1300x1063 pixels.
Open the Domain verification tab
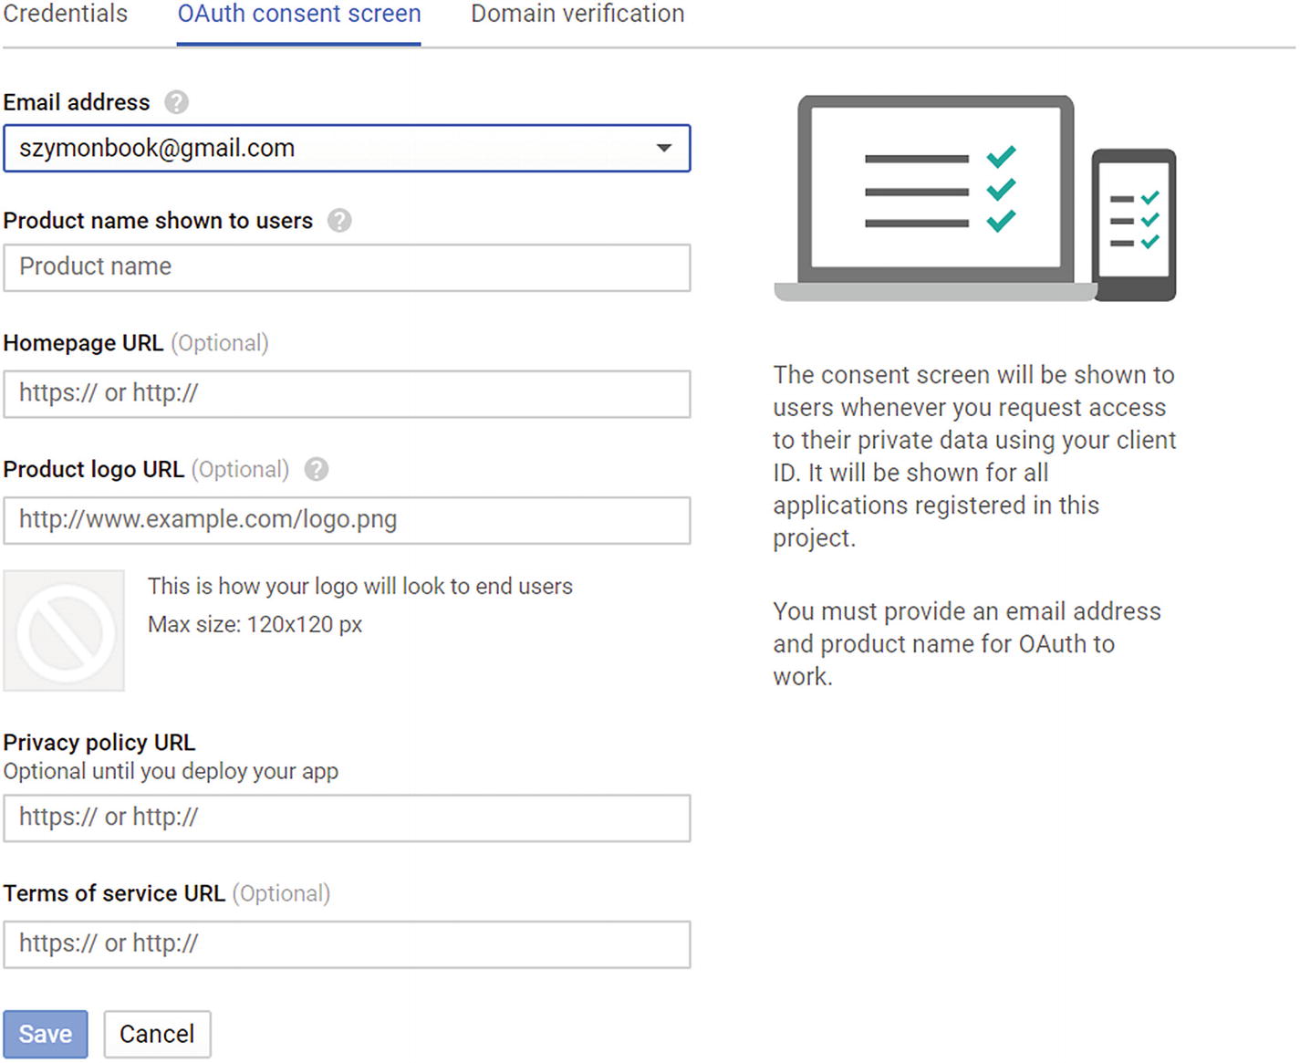[577, 15]
